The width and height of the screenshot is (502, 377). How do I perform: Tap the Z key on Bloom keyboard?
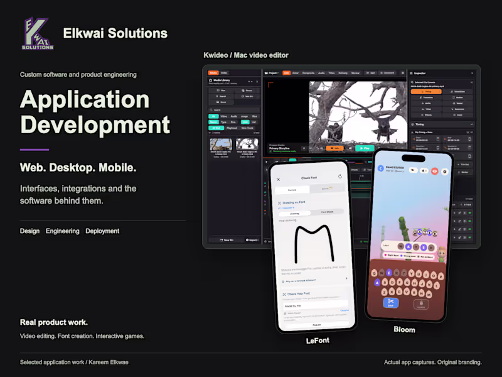point(384,292)
